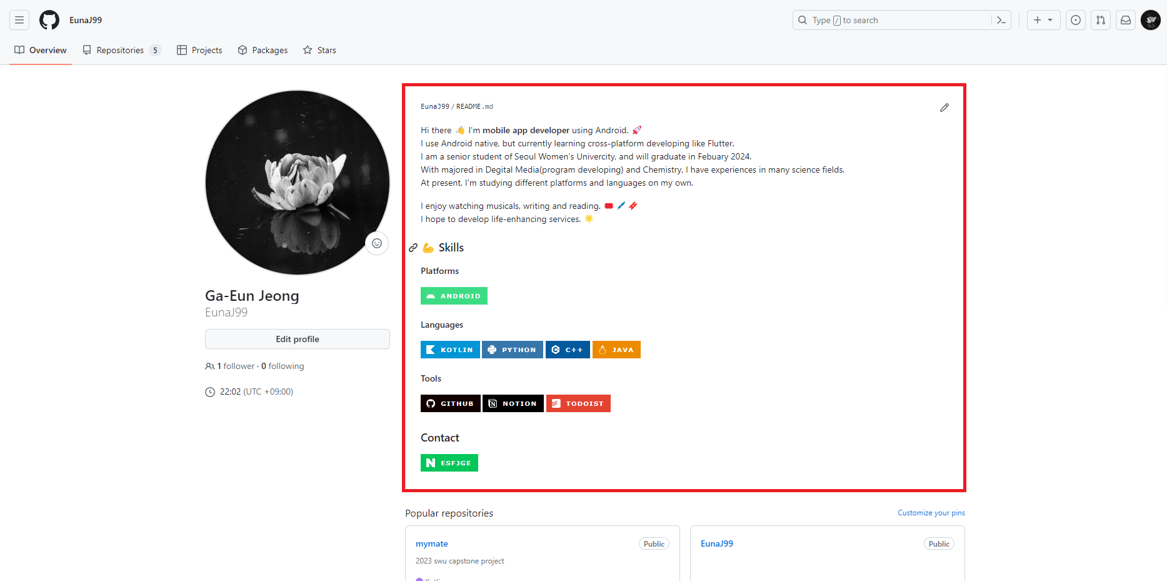Click the pencil icon to edit the README
The height and width of the screenshot is (581, 1167).
point(944,108)
